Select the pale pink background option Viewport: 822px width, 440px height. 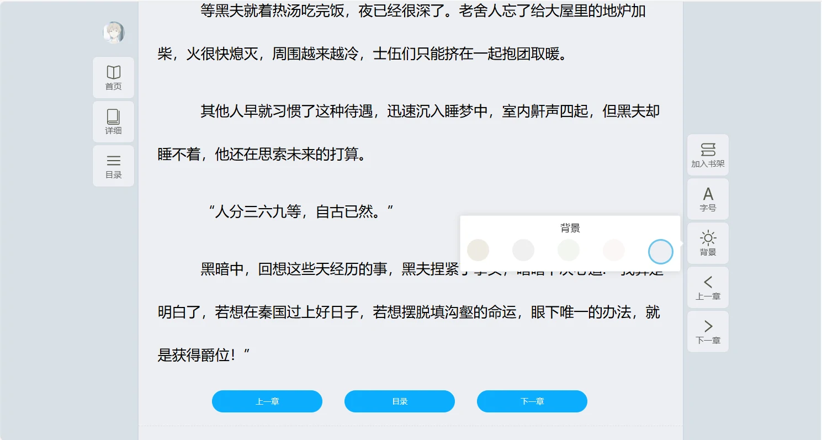pyautogui.click(x=614, y=250)
